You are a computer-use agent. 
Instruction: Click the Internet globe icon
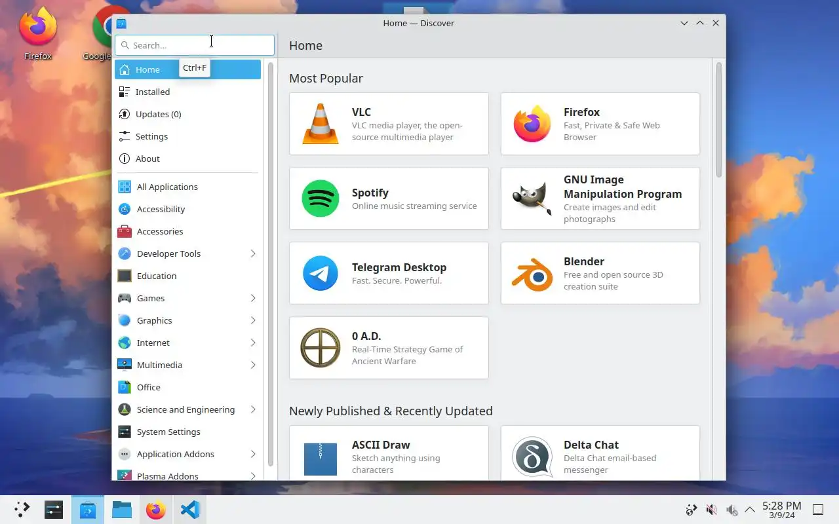[125, 343]
